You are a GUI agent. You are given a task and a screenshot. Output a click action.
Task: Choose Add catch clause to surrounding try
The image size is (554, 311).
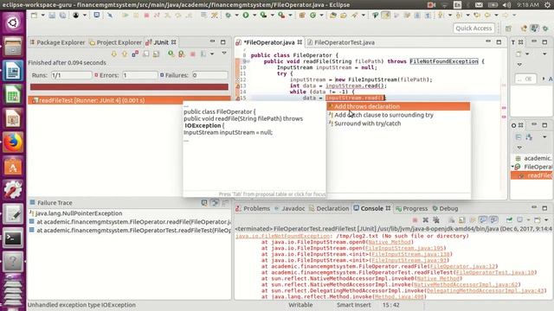tap(398, 115)
